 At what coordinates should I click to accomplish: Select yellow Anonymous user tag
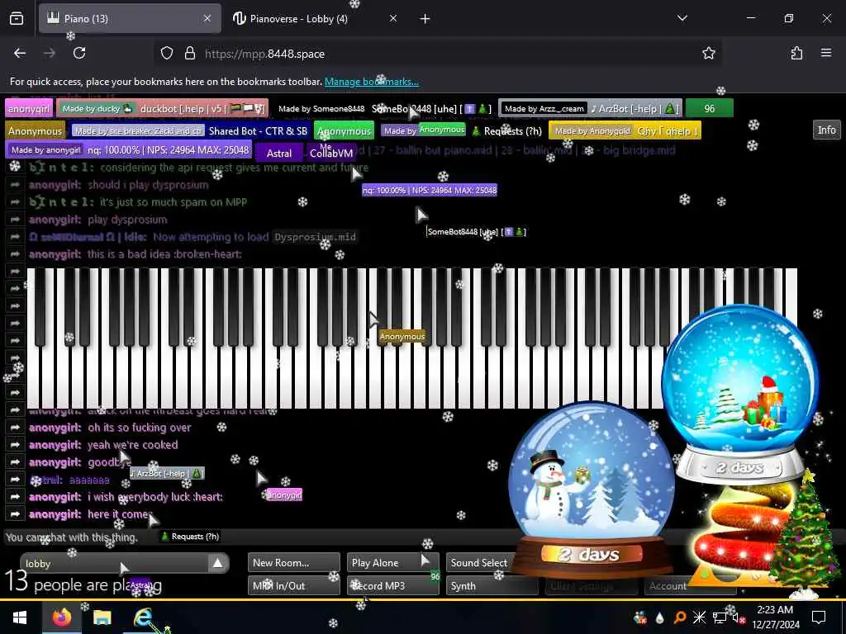click(35, 130)
